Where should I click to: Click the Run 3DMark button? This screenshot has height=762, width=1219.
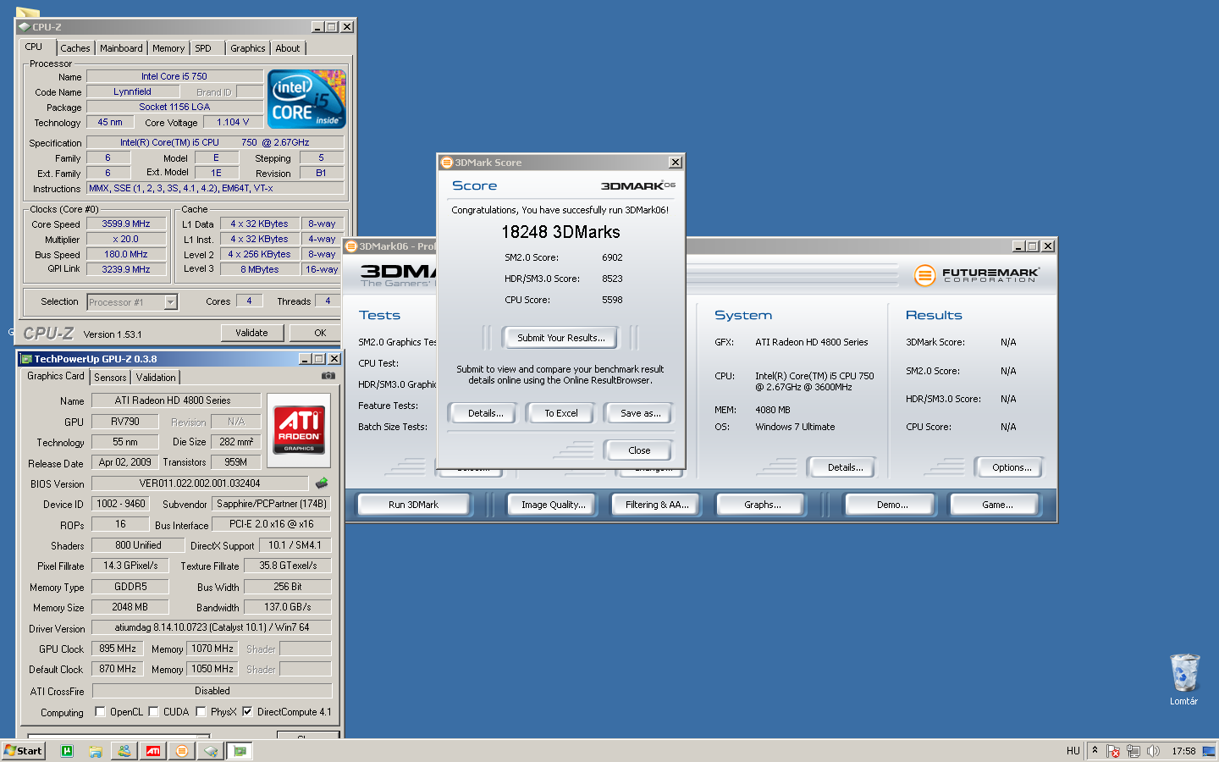413,505
